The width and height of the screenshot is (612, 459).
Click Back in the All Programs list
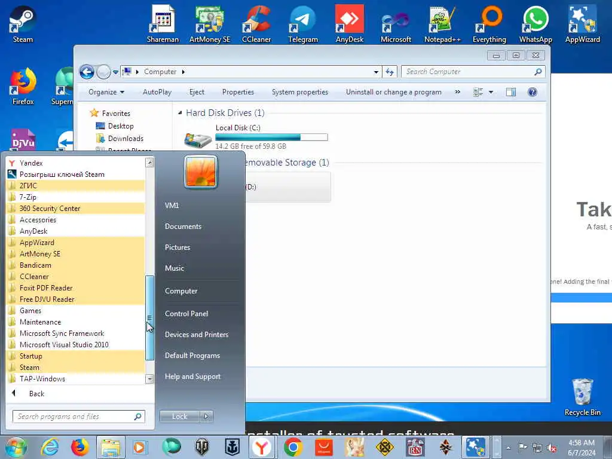coord(36,393)
